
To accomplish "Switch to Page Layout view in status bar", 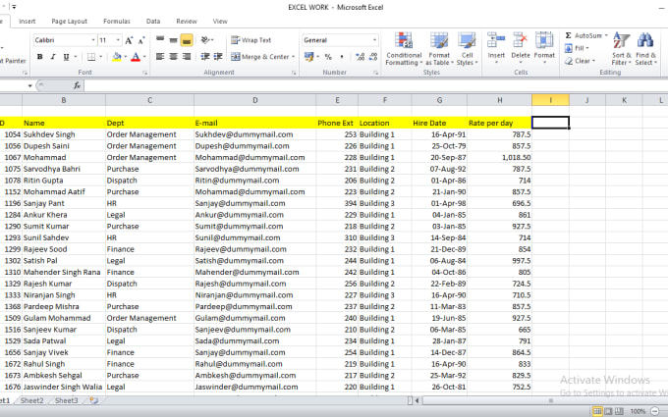I will pyautogui.click(x=608, y=411).
